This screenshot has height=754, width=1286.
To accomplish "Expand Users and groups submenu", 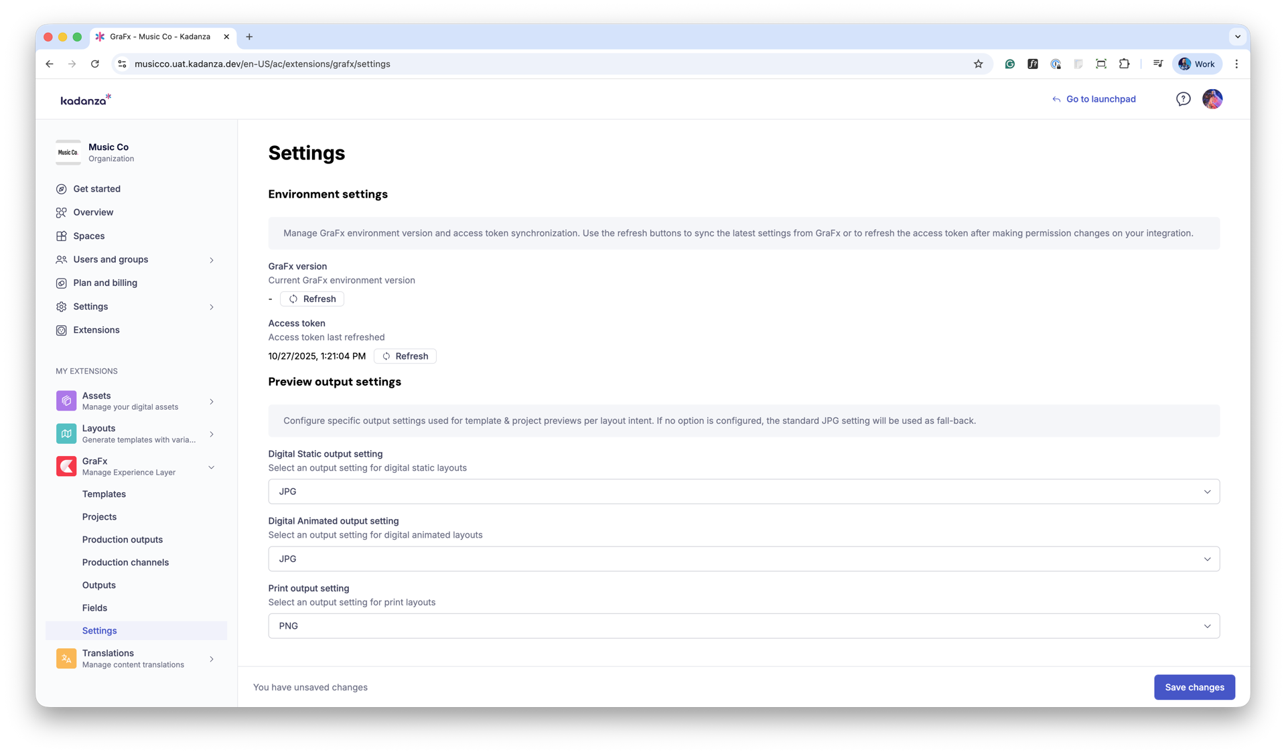I will tap(212, 260).
